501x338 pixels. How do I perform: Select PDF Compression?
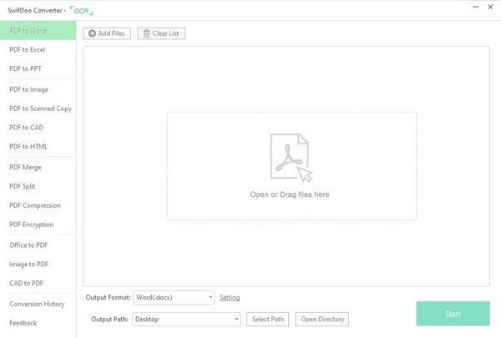pos(38,205)
